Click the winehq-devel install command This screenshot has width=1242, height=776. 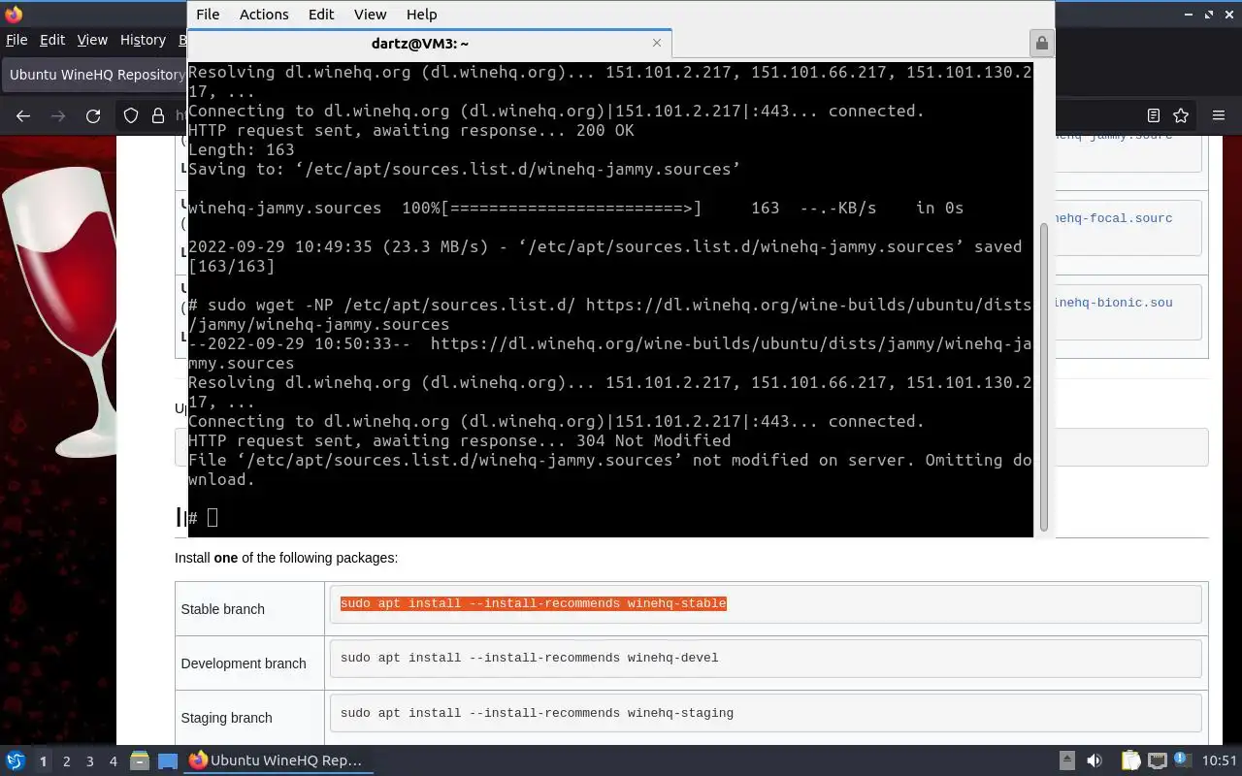pyautogui.click(x=529, y=658)
